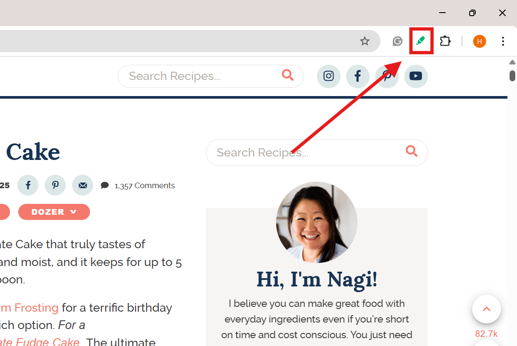Click the 82.7k share count
This screenshot has width=517, height=346.
pos(486,334)
